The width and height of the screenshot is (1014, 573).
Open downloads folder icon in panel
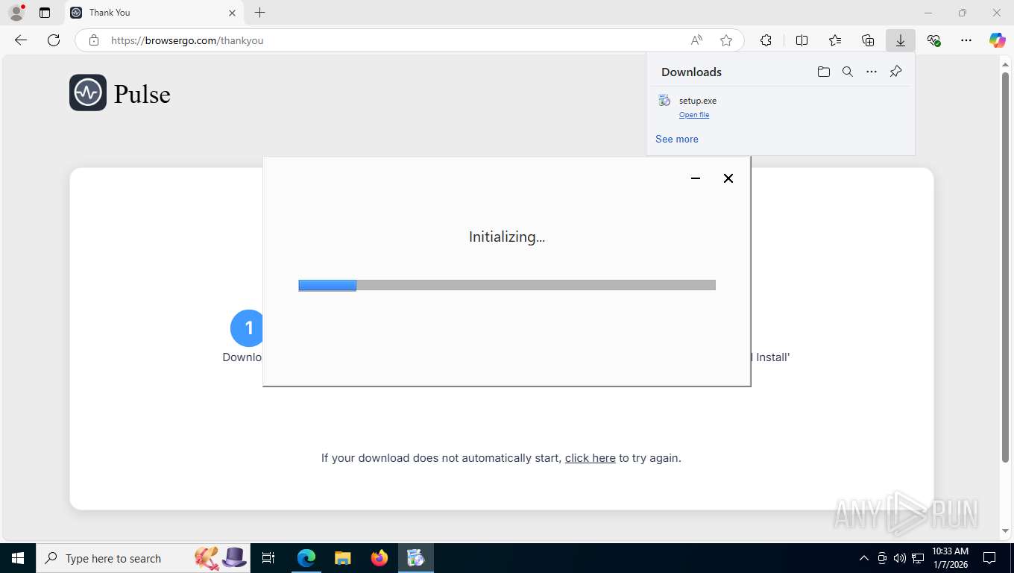824,72
